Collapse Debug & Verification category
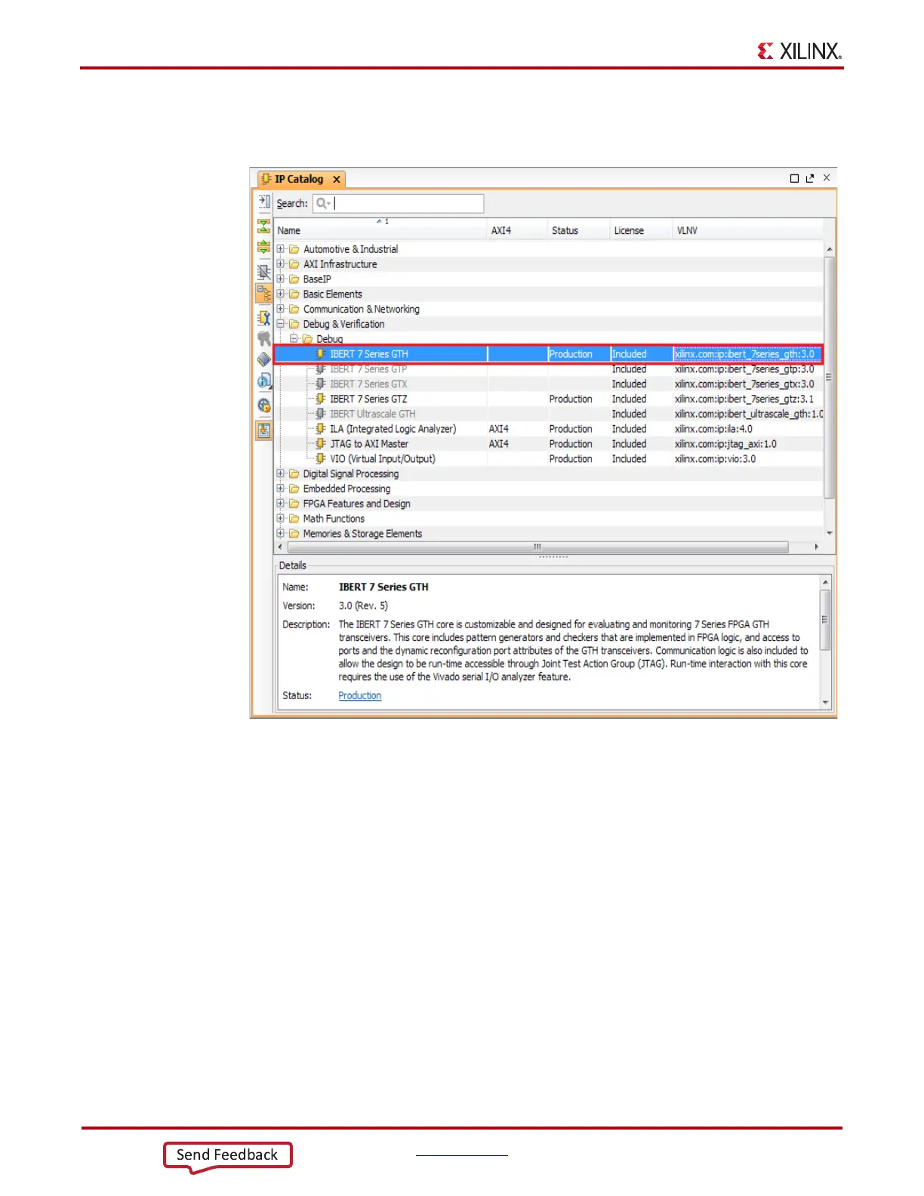 [x=281, y=324]
